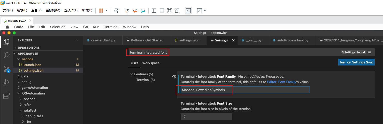This screenshot has height=124, width=383.
Task: Click VMware enter full screen icon
Action: [170, 11]
